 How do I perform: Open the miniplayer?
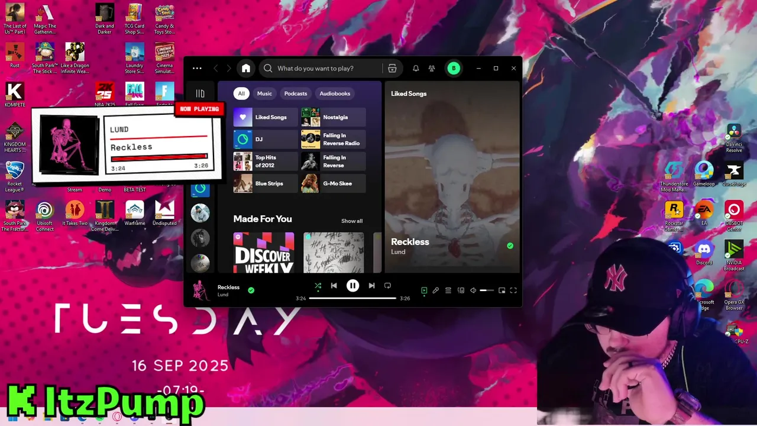(502, 291)
